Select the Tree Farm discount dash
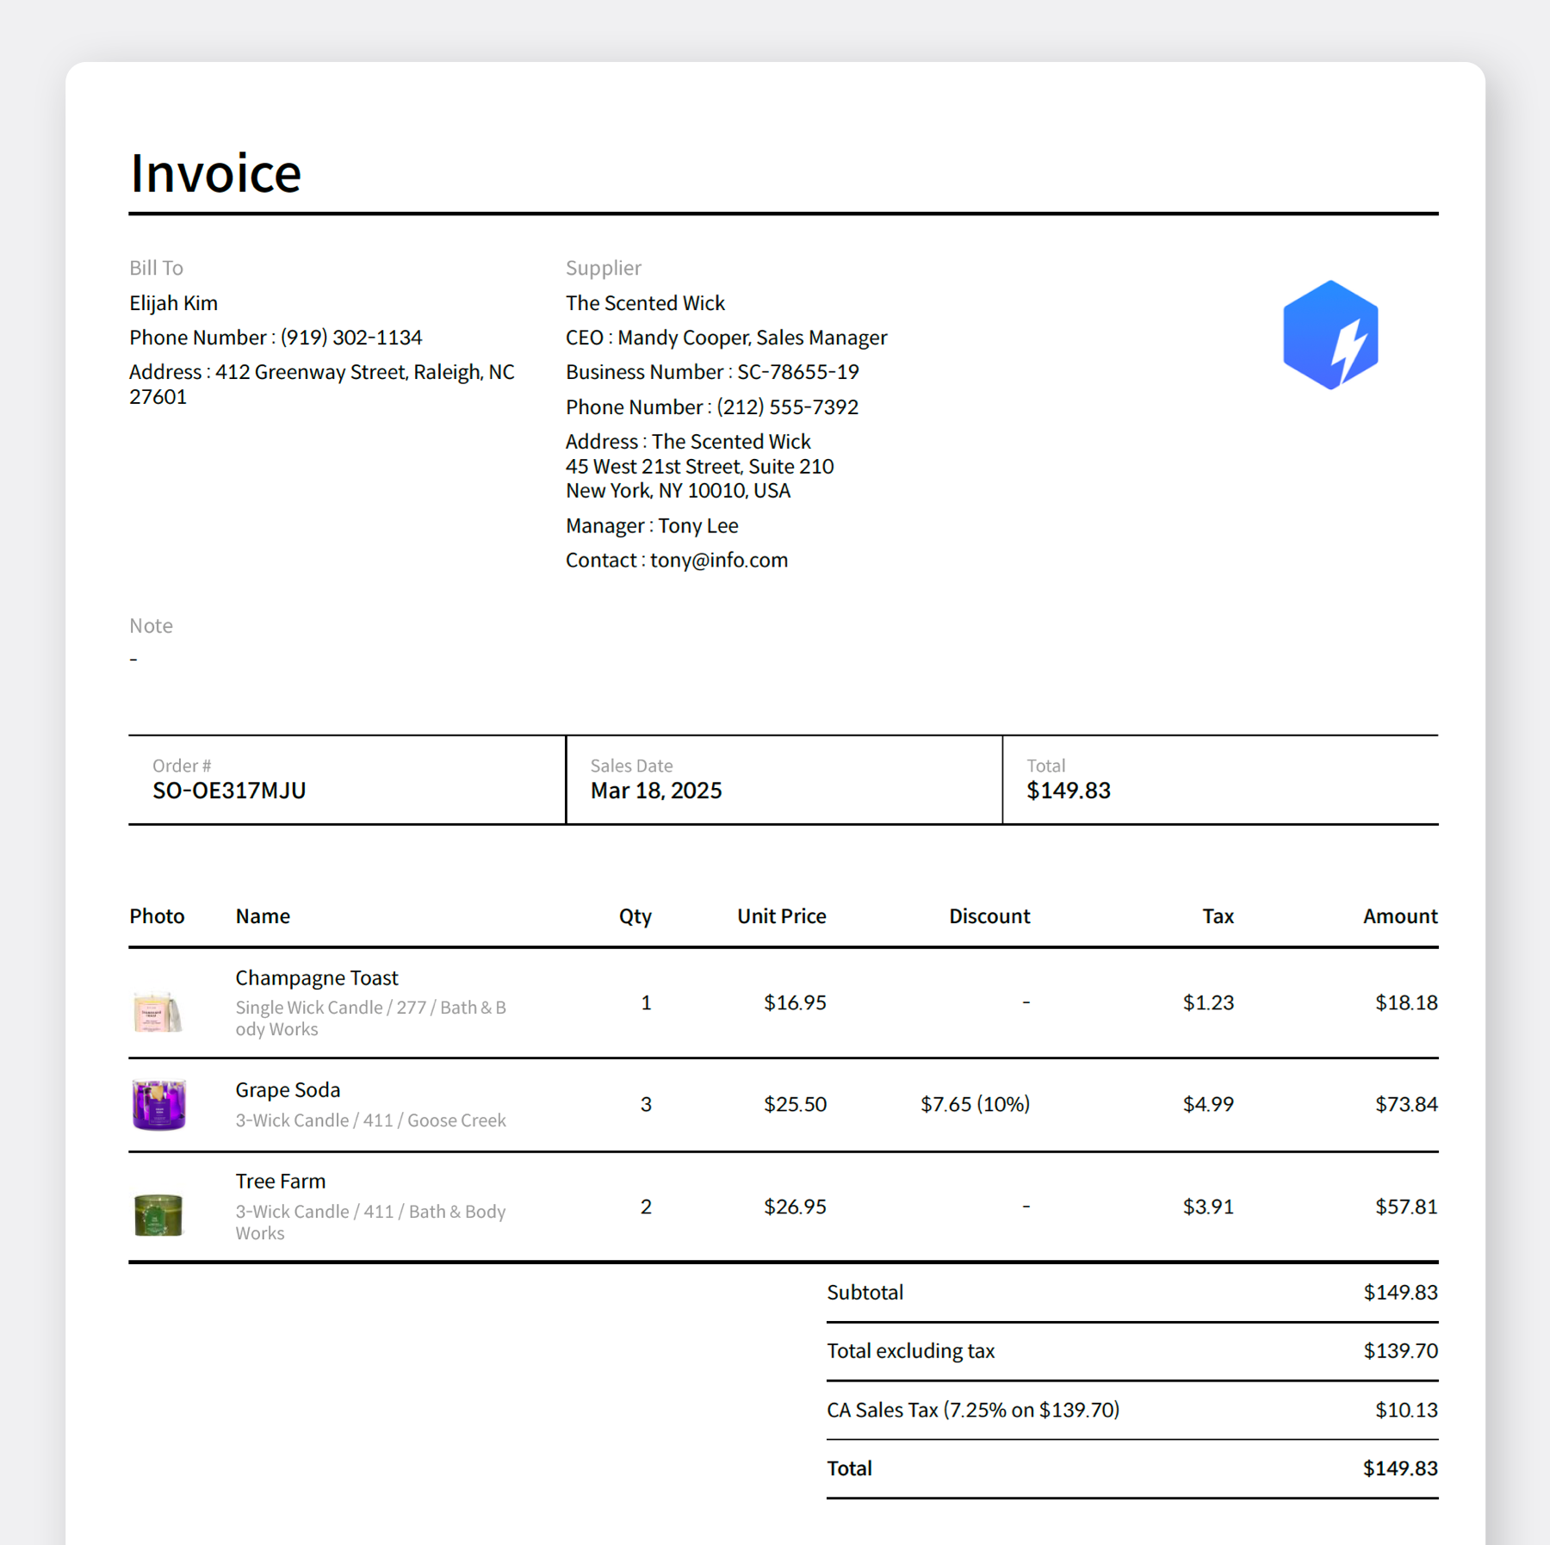1550x1545 pixels. click(1026, 1206)
